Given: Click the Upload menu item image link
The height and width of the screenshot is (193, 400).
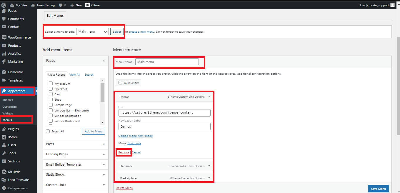Looking at the screenshot, I should coord(136,136).
